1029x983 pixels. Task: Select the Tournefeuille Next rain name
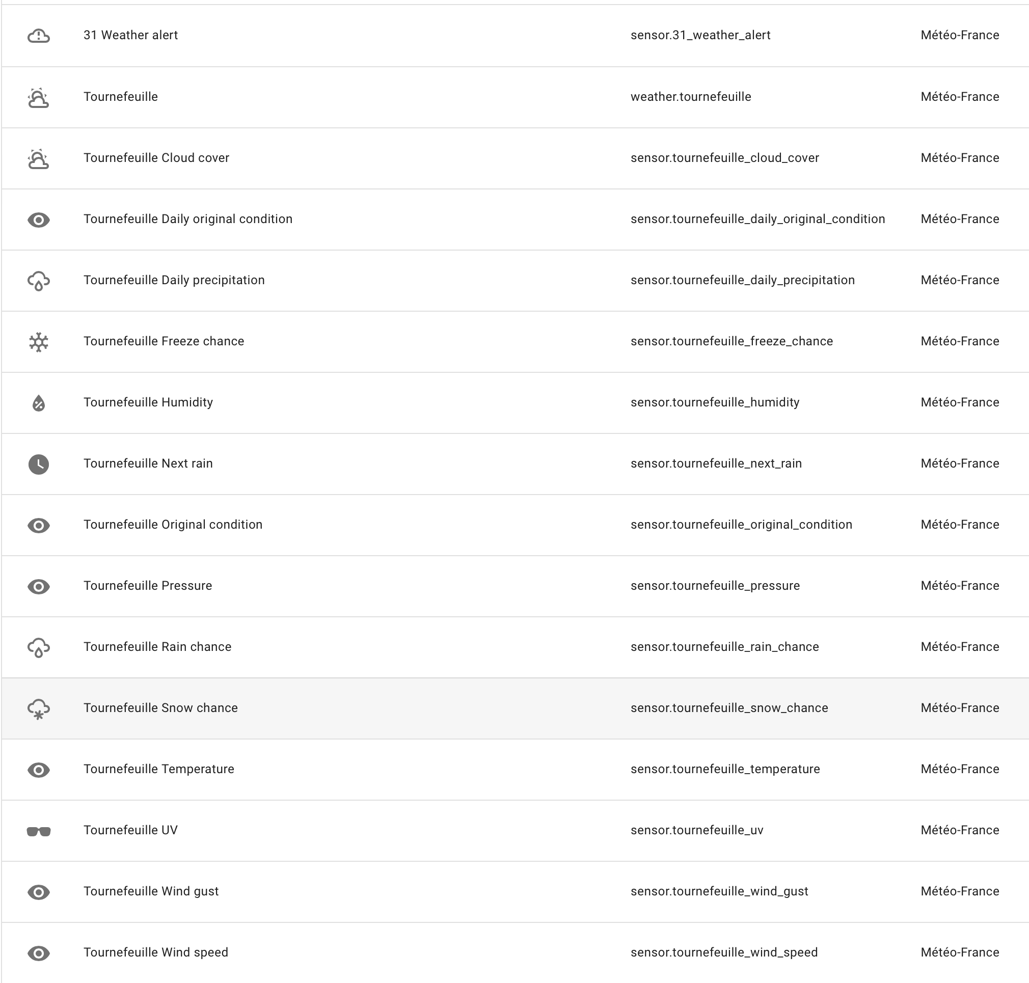point(148,463)
